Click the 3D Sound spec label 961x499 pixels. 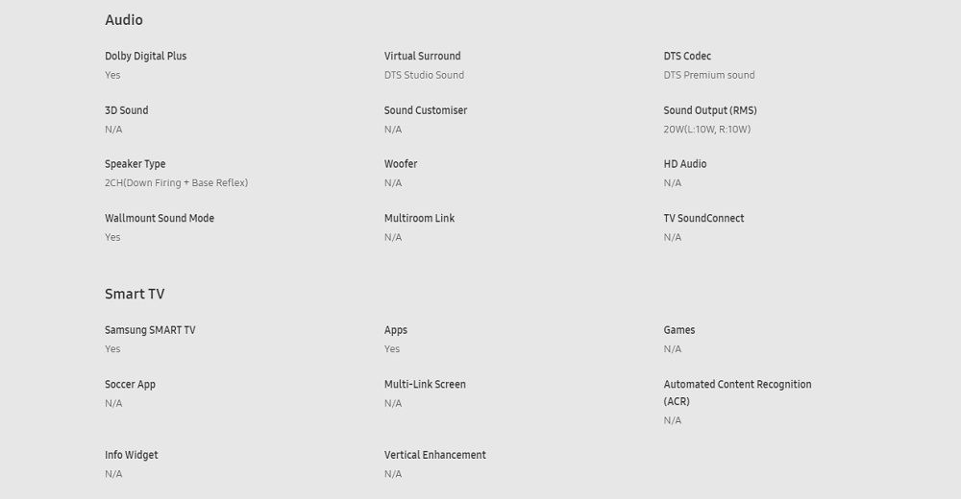tap(127, 110)
